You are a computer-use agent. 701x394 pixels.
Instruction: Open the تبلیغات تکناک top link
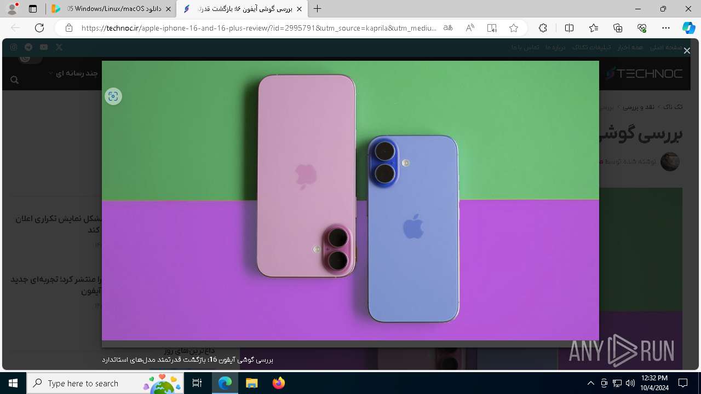point(591,47)
